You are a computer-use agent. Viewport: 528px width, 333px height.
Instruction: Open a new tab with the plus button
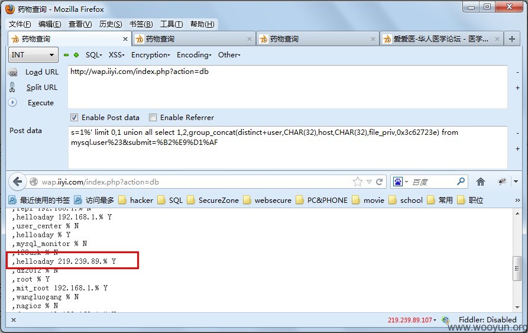[512, 39]
